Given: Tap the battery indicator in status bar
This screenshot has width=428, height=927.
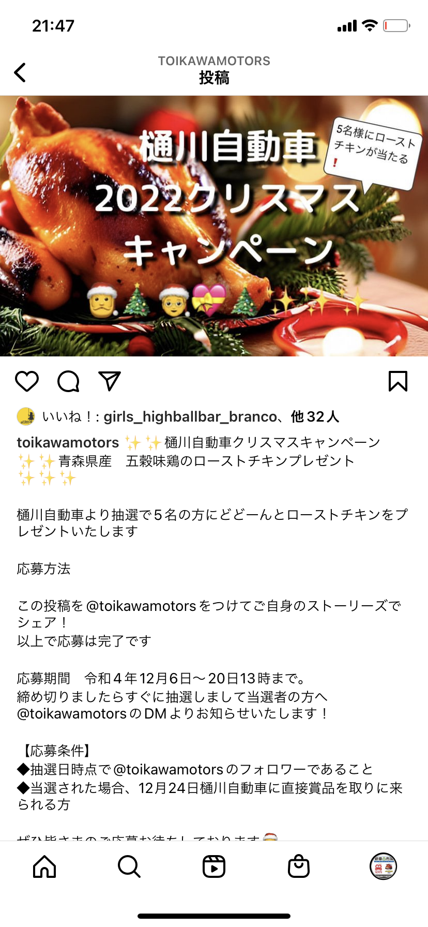Looking at the screenshot, I should click(396, 25).
